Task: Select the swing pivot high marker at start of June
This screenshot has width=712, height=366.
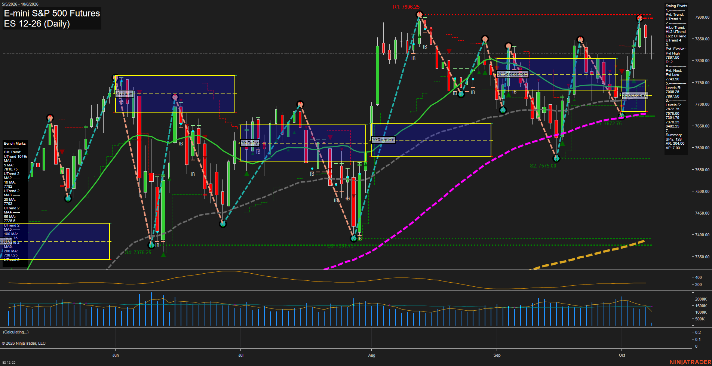Action: click(x=116, y=78)
